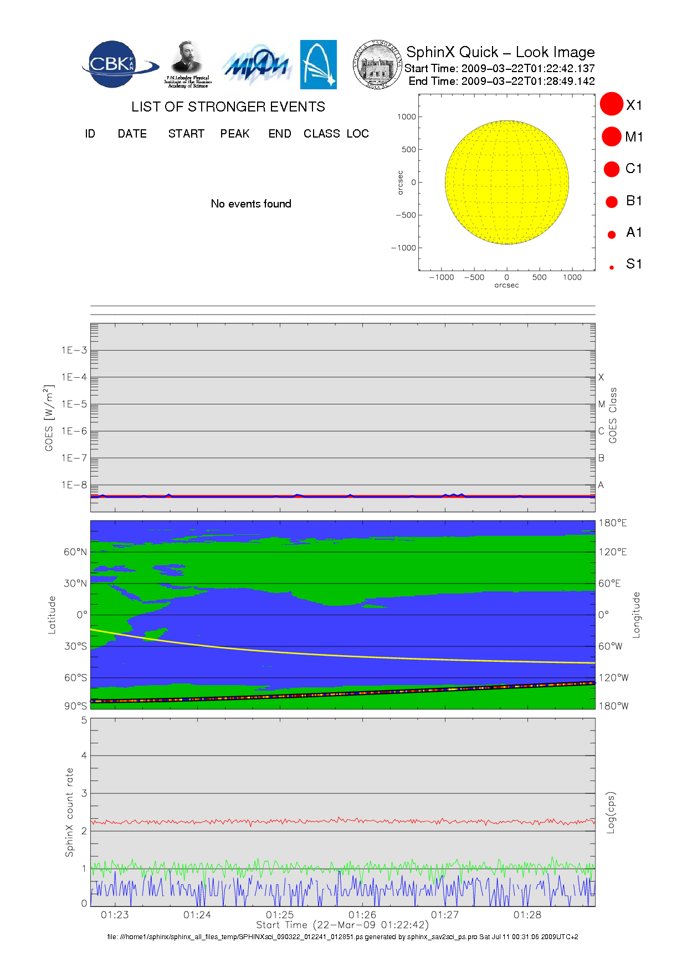Click the circular observatory seal logo

(377, 64)
